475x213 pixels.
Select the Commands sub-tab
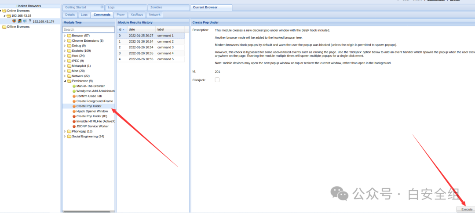[102, 14]
